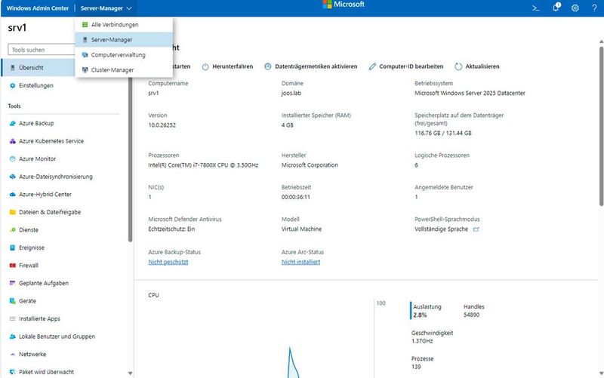Click the Computer-ID bearbeiten pencil icon
This screenshot has width=604, height=378.
tap(372, 66)
